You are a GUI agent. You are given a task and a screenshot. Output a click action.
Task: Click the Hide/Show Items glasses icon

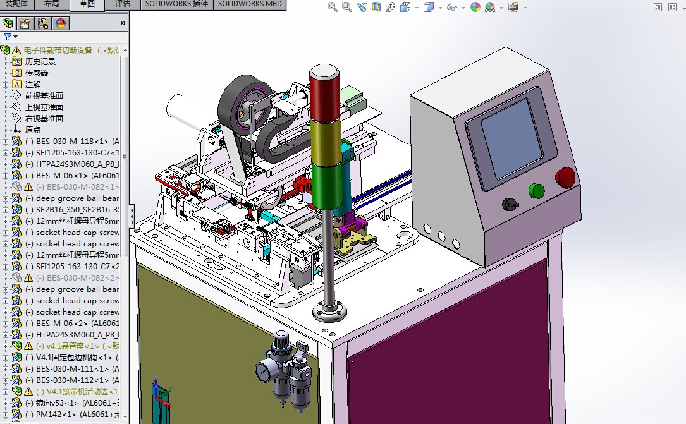pyautogui.click(x=451, y=7)
